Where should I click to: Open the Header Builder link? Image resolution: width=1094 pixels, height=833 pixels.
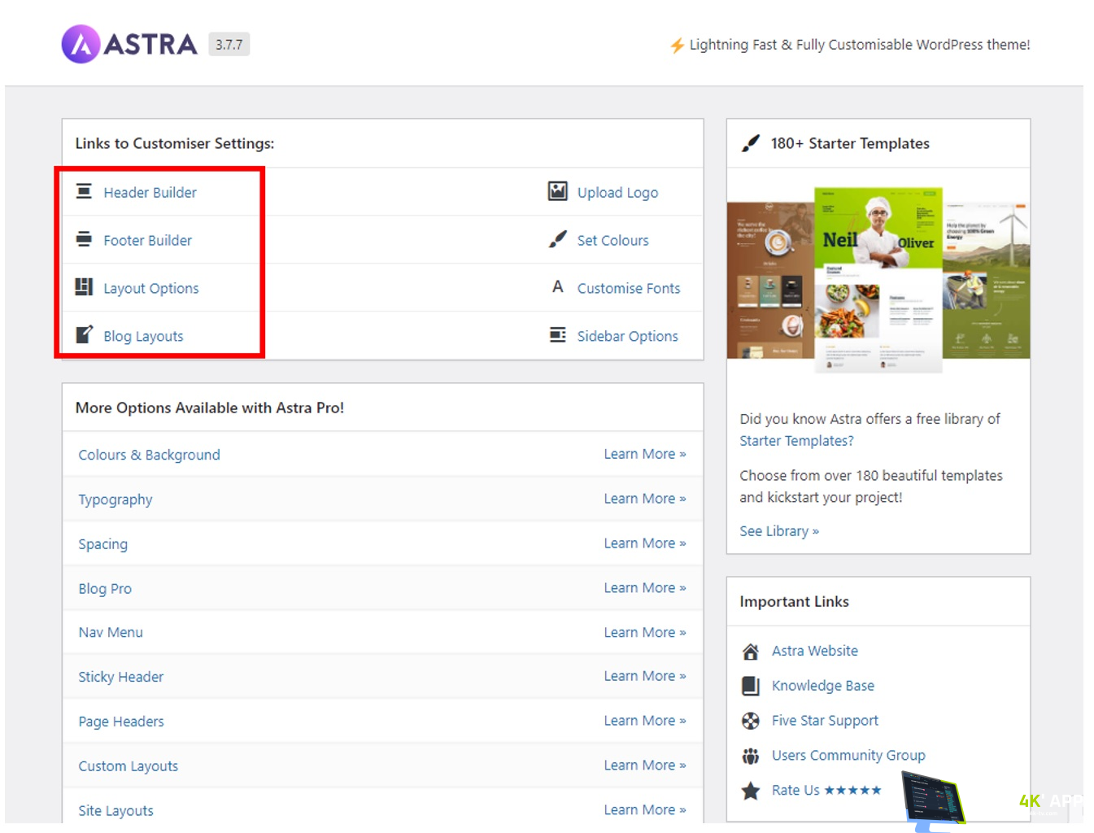150,193
